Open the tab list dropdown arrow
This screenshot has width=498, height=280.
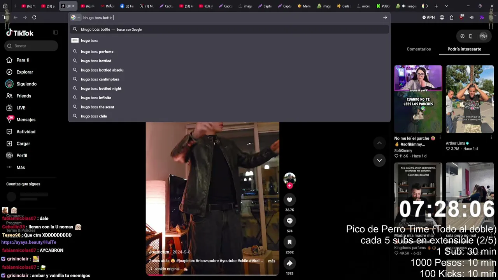(446, 6)
